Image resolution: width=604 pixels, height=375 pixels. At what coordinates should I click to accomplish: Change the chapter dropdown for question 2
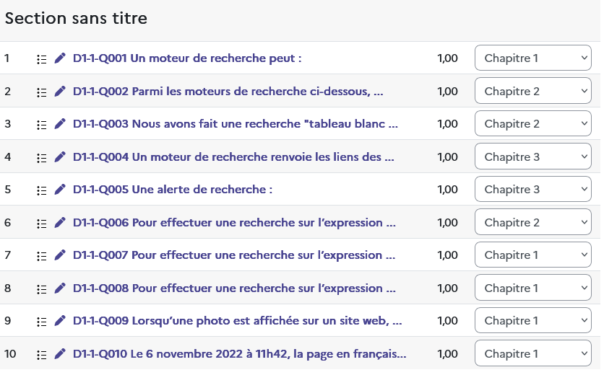click(x=532, y=91)
